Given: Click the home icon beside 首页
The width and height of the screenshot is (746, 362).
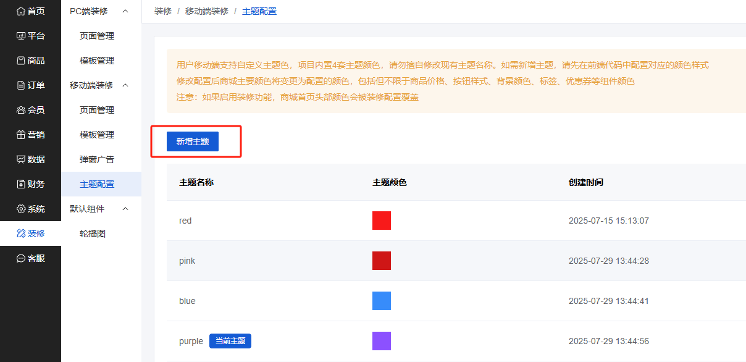Looking at the screenshot, I should click(x=21, y=11).
